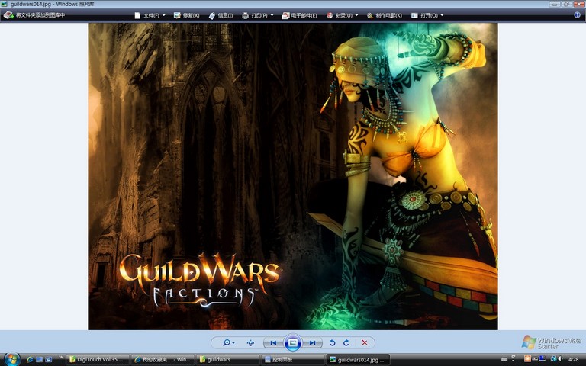Launch Internet Explorer from quick launch
This screenshot has width=586, height=366.
click(x=30, y=359)
